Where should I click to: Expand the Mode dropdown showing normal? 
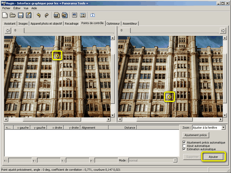(153, 161)
